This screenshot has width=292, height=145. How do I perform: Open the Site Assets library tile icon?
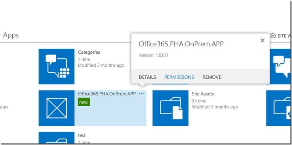tap(170, 108)
